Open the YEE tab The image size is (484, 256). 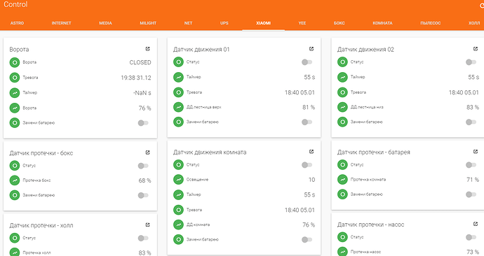(x=302, y=23)
